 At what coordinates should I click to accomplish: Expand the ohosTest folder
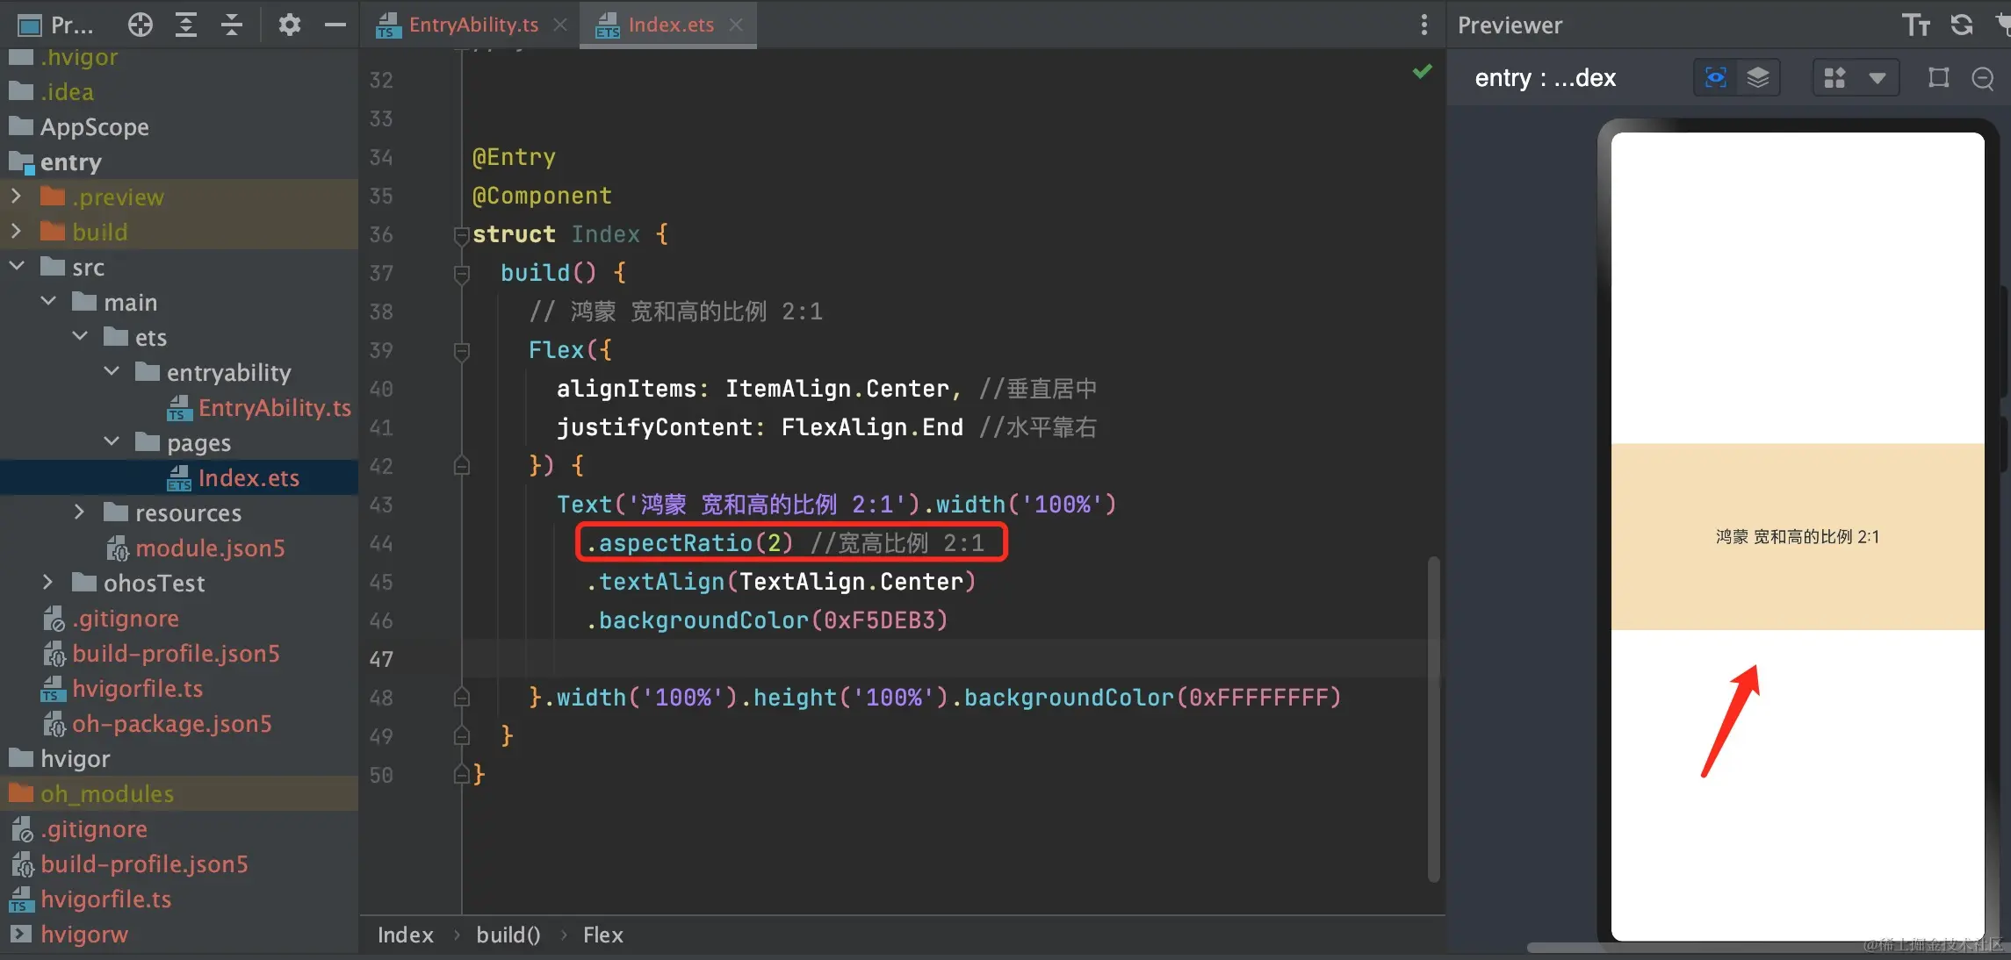pyautogui.click(x=47, y=582)
